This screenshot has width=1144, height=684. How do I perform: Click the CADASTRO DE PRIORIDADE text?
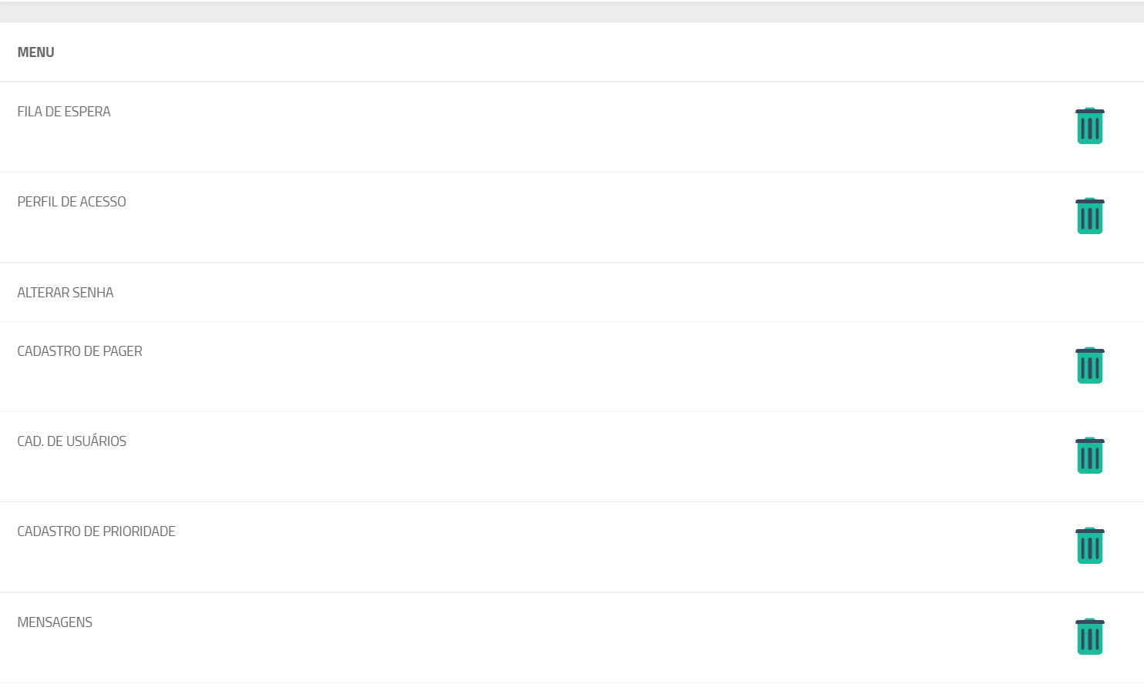[96, 531]
